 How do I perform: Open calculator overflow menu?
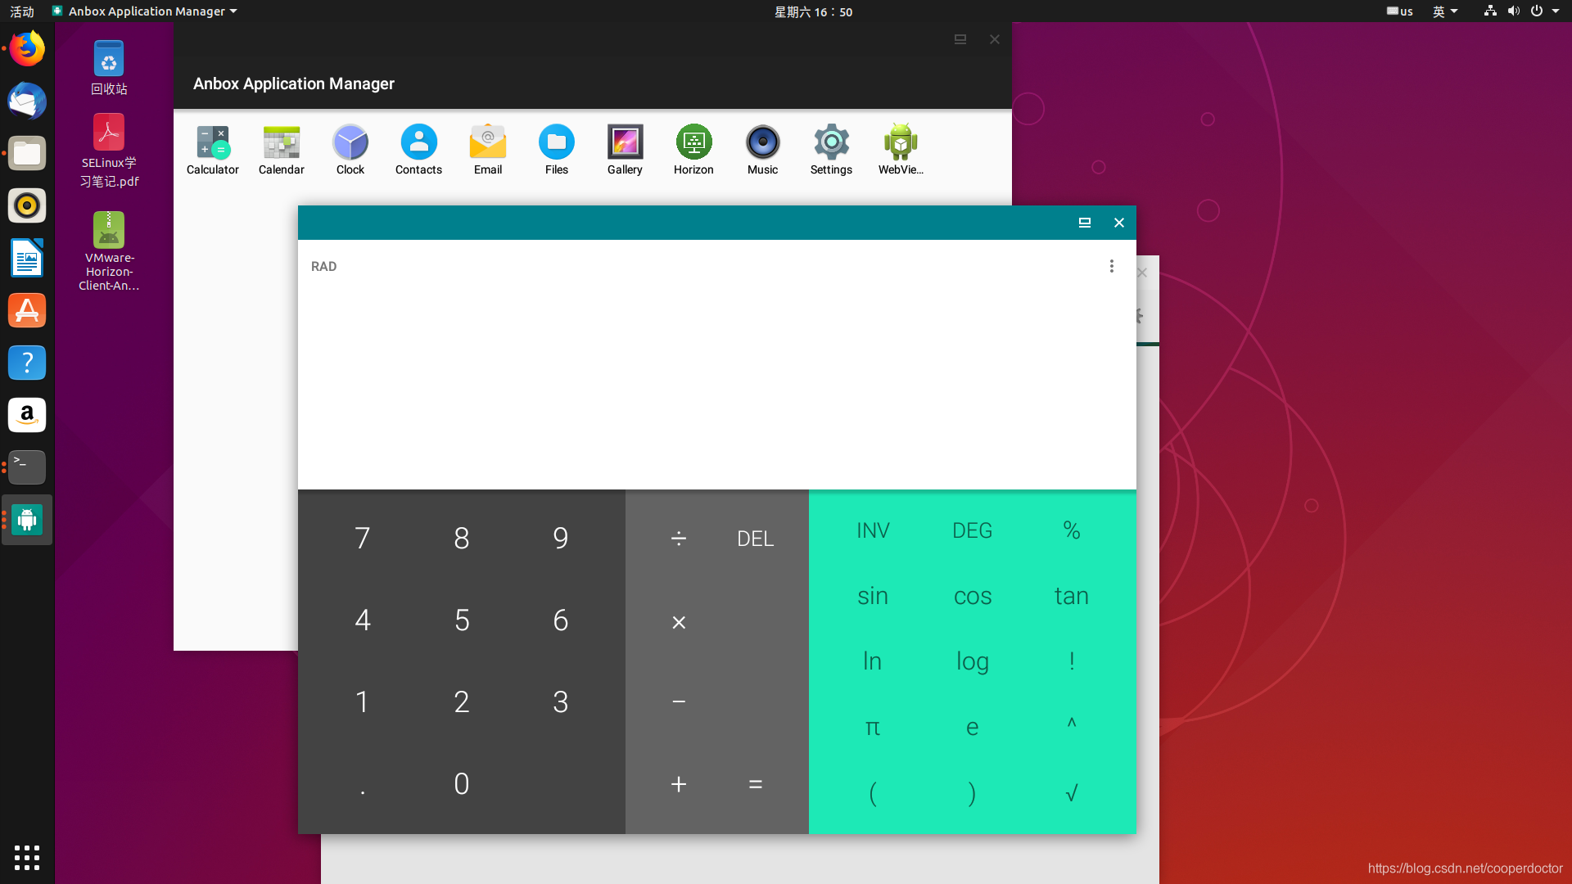[x=1112, y=265]
